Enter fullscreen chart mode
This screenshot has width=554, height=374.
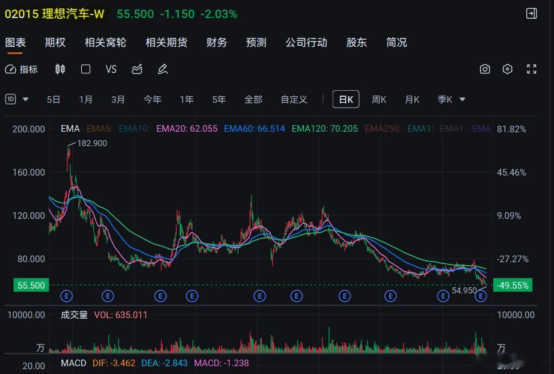coord(531,69)
